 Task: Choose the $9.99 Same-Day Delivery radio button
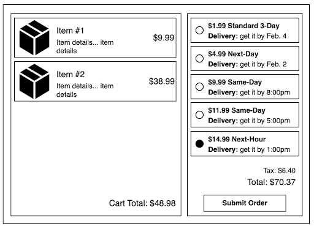199,86
